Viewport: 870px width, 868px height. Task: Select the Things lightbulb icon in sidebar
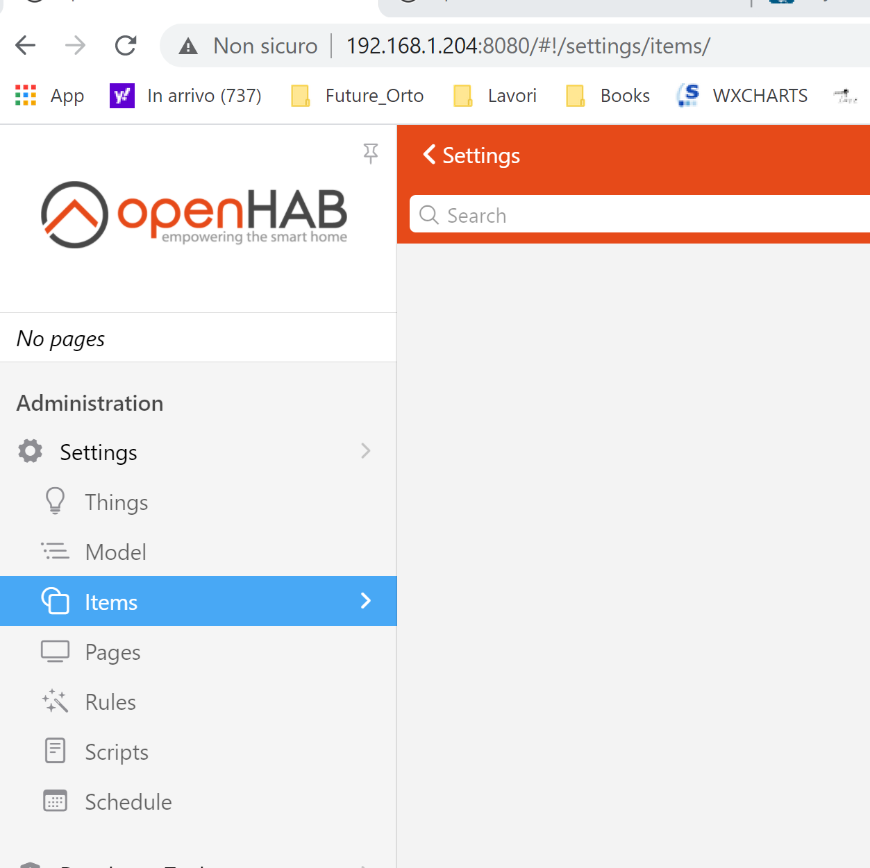[55, 501]
